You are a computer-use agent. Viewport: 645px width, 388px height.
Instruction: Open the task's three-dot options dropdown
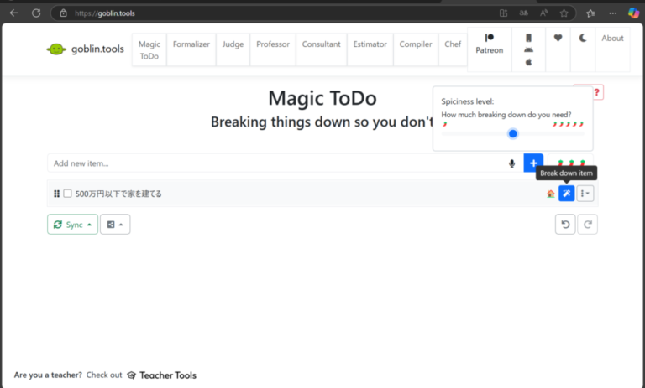click(x=585, y=194)
